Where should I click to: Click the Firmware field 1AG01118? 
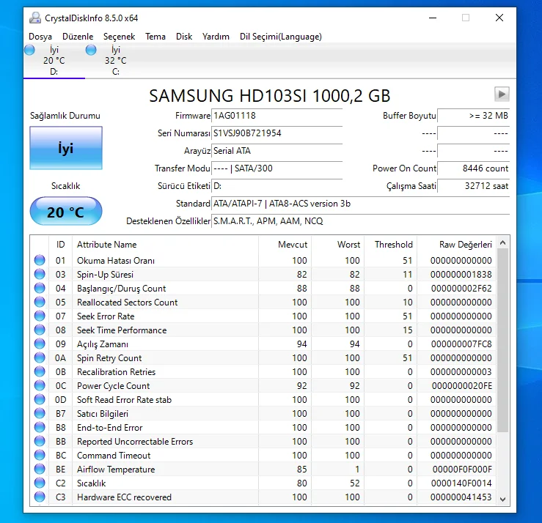[277, 116]
